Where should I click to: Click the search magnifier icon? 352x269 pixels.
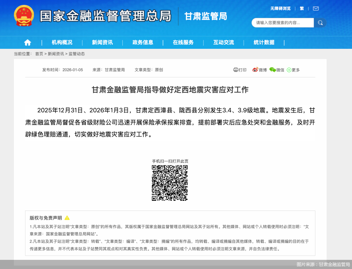[x=320, y=23]
